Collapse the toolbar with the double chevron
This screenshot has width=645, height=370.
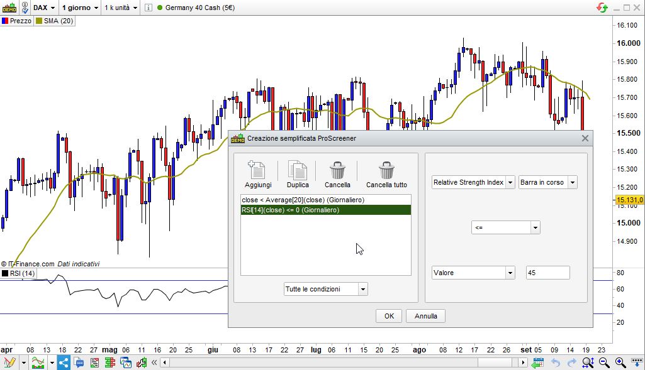point(154,362)
